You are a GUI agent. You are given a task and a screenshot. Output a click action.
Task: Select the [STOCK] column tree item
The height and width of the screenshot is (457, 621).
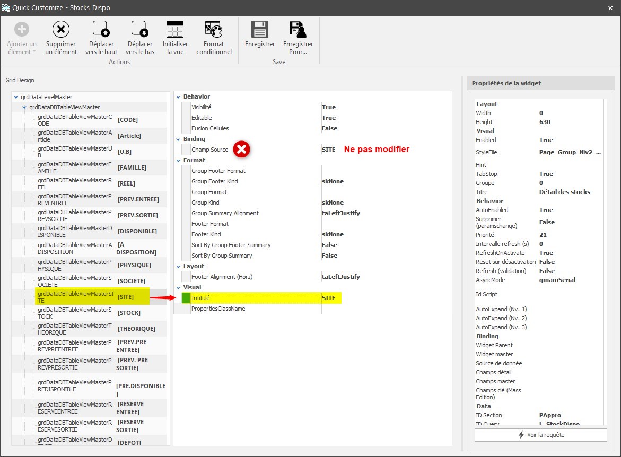pyautogui.click(x=129, y=313)
